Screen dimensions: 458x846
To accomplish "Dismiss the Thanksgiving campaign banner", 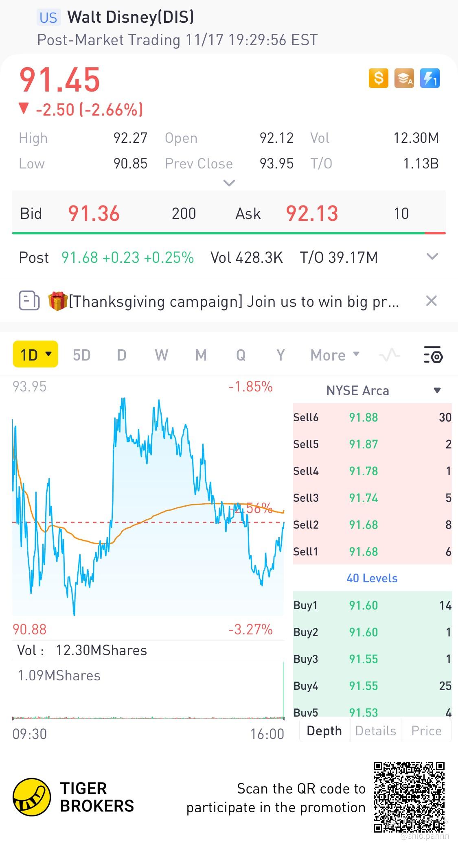I will (431, 301).
